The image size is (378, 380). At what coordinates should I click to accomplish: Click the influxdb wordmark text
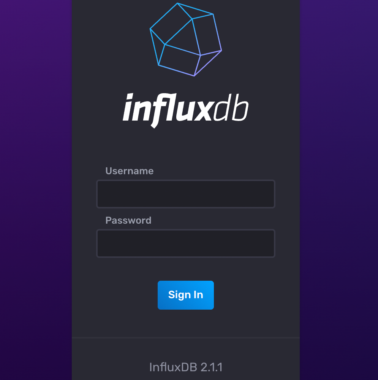point(185,110)
